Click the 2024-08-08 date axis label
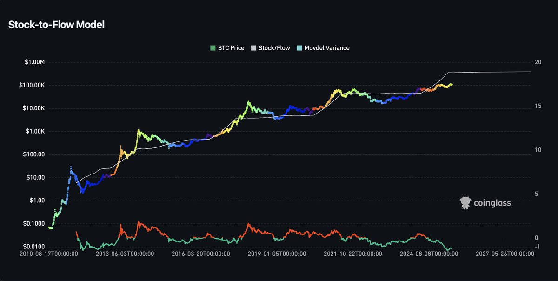 pos(429,254)
